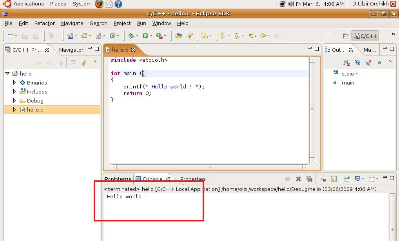The height and width of the screenshot is (241, 399).
Task: Open the Project menu
Action: [x=122, y=23]
